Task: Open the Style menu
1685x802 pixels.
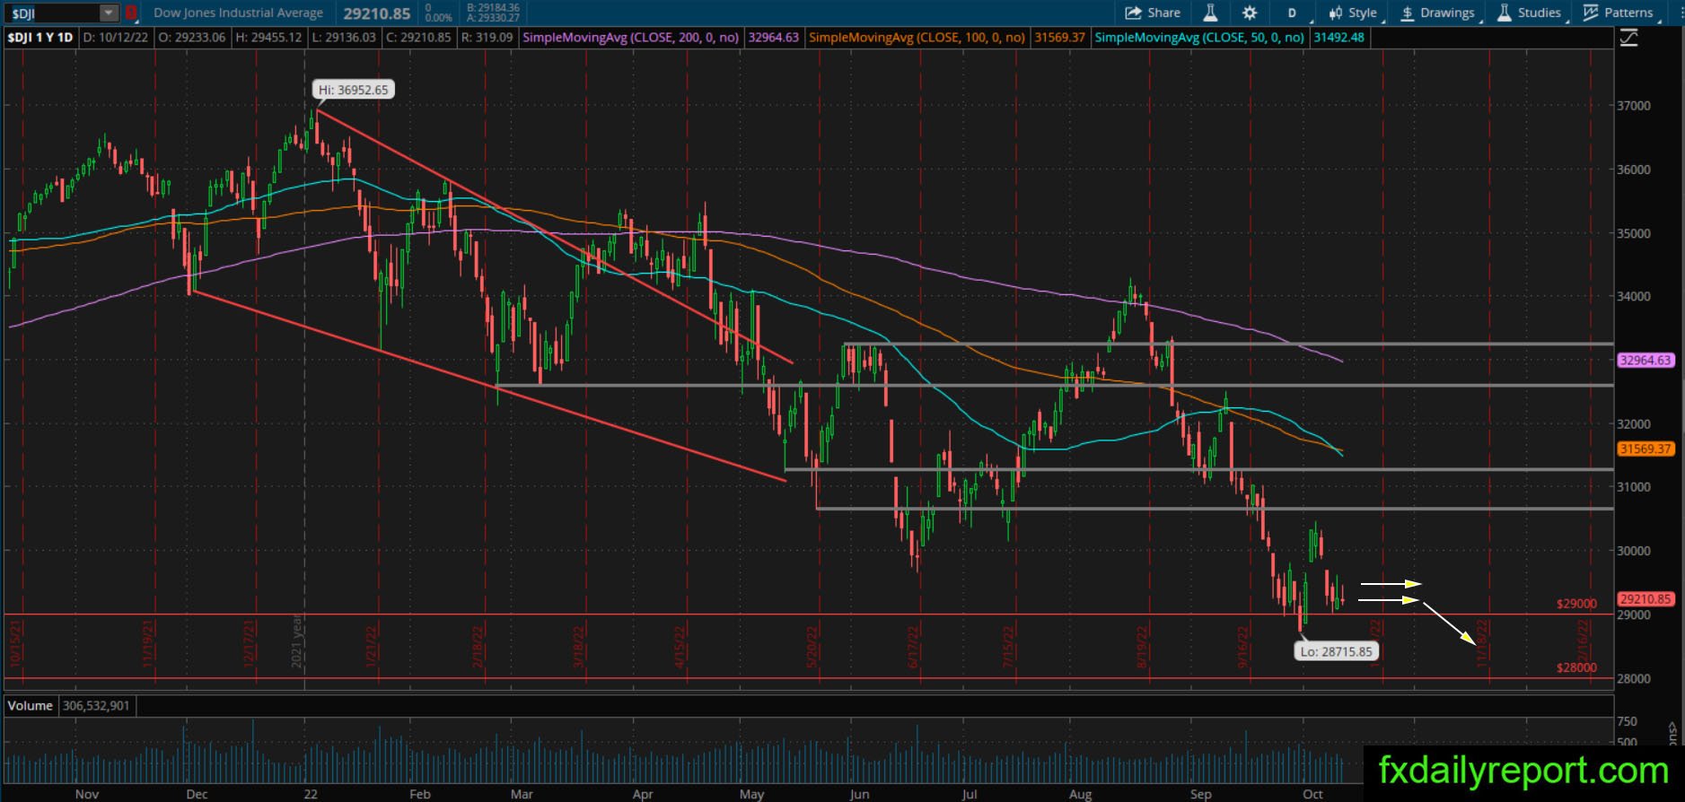Action: click(x=1353, y=13)
